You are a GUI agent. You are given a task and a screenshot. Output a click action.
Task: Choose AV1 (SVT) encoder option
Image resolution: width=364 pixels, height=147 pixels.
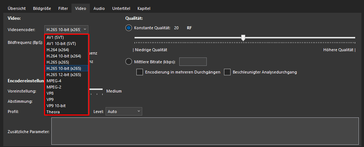pyautogui.click(x=66, y=37)
